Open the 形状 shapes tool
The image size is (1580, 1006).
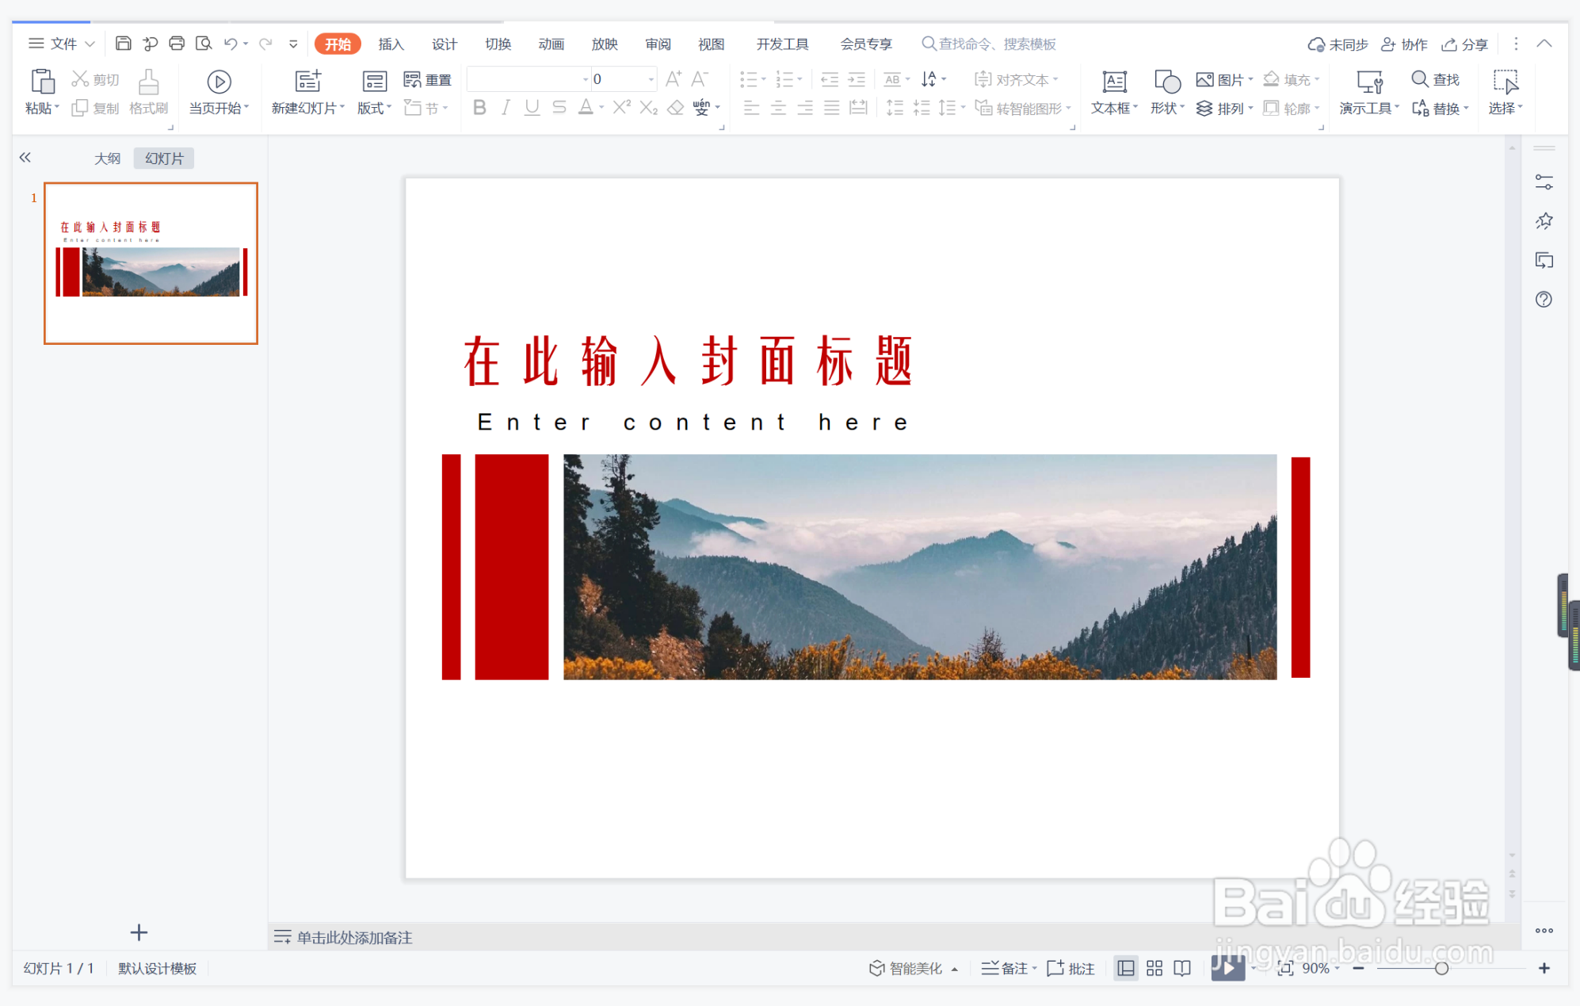point(1166,82)
